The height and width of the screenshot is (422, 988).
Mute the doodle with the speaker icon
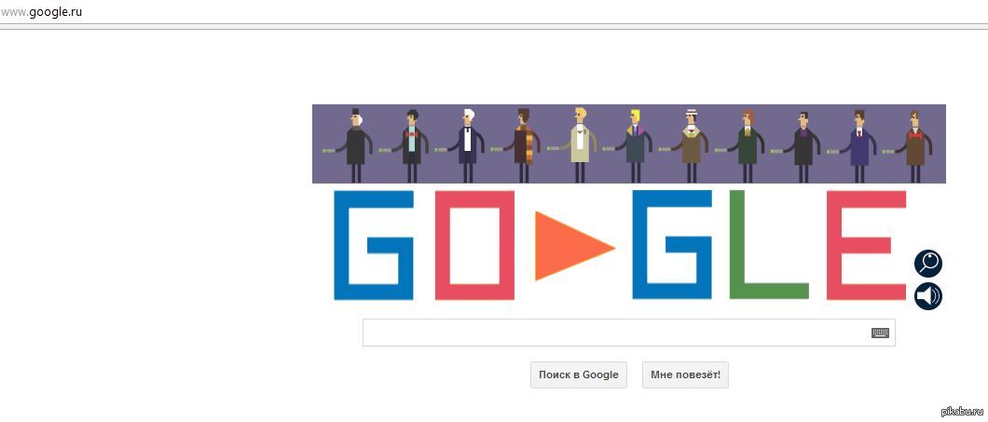click(x=928, y=296)
